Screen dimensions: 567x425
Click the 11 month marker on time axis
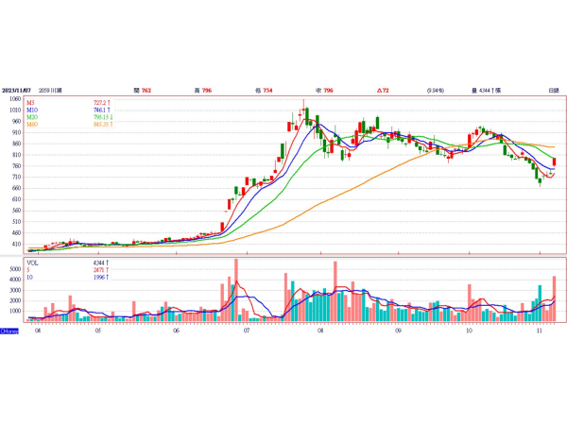tap(538, 331)
